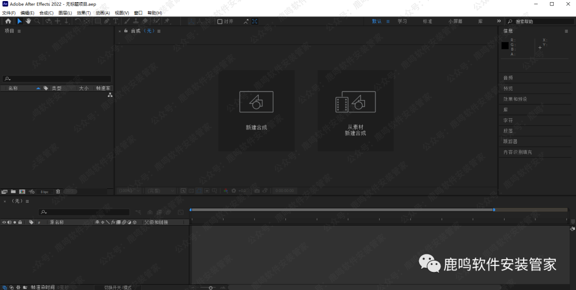The height and width of the screenshot is (290, 576).
Task: Select the Type (T) tool
Action: pos(116,21)
